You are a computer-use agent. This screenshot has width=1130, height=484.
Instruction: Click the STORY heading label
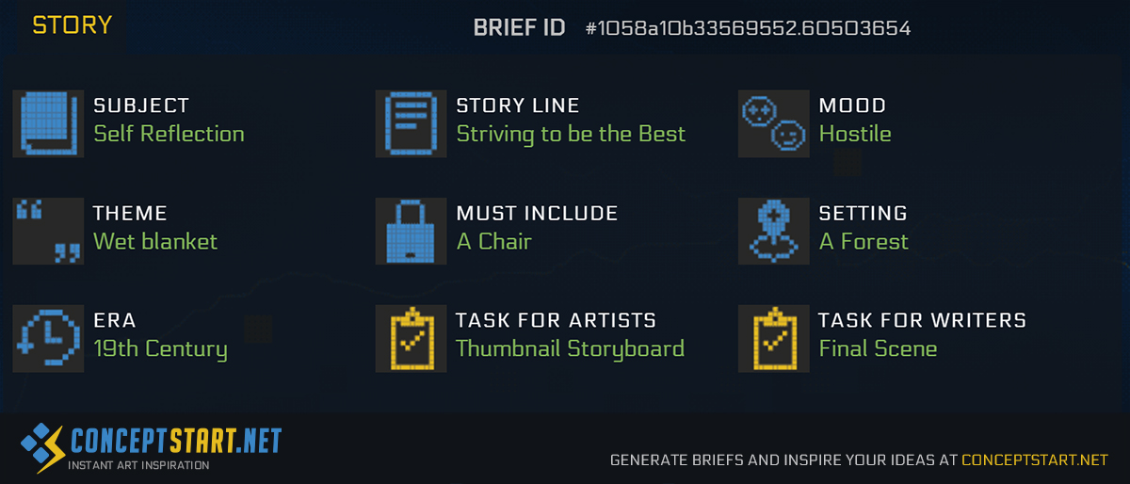(x=72, y=25)
